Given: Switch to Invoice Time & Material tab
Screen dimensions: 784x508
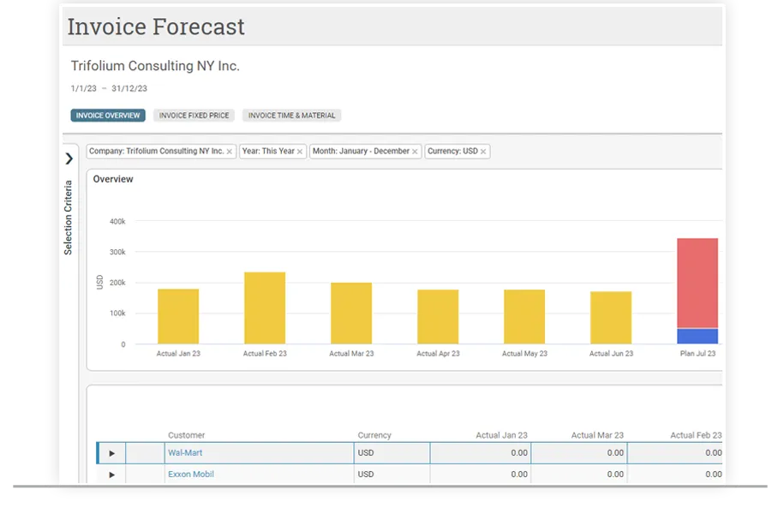Looking at the screenshot, I should (x=292, y=116).
